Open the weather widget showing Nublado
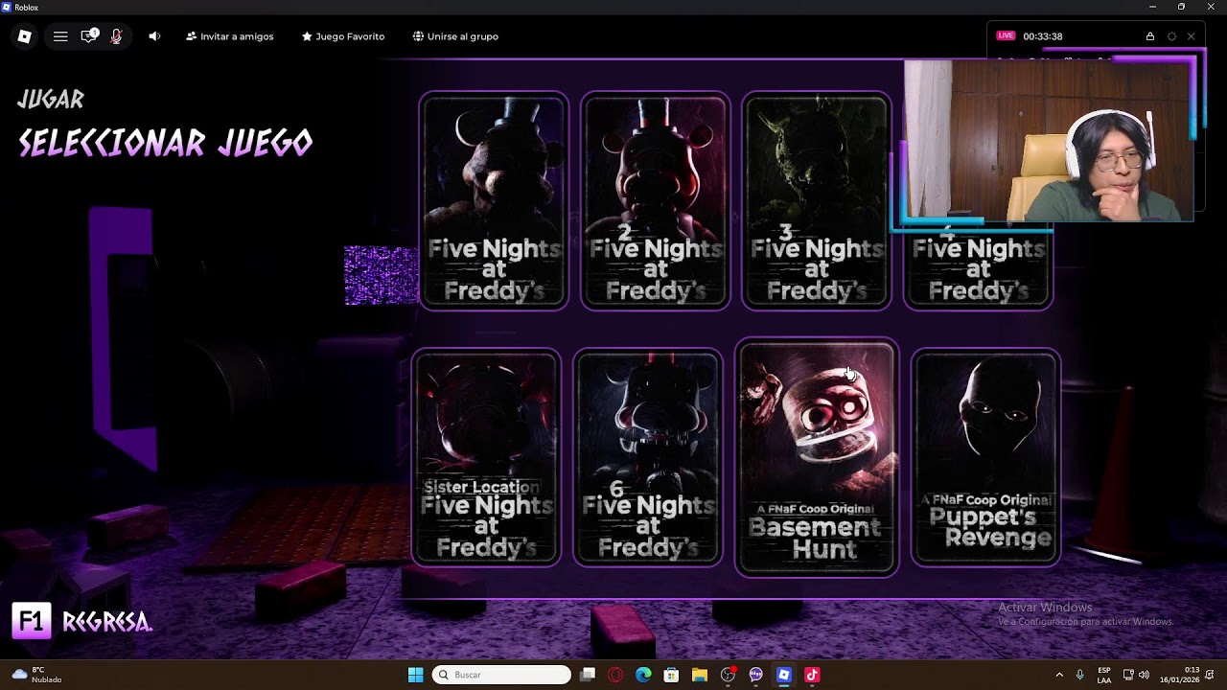Screen dimensions: 1227x690 [x=38, y=675]
